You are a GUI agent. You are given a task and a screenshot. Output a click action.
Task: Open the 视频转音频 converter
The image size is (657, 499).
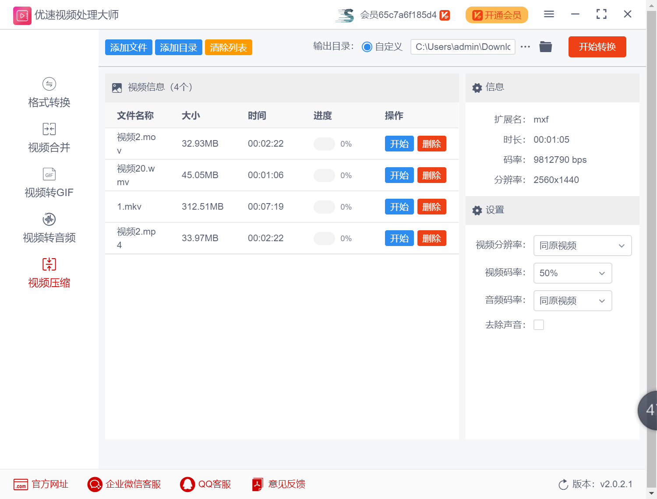(x=49, y=228)
